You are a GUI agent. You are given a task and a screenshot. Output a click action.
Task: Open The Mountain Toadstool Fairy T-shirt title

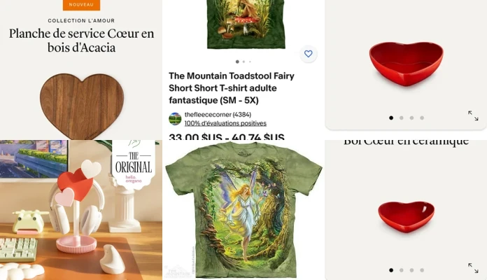point(232,88)
